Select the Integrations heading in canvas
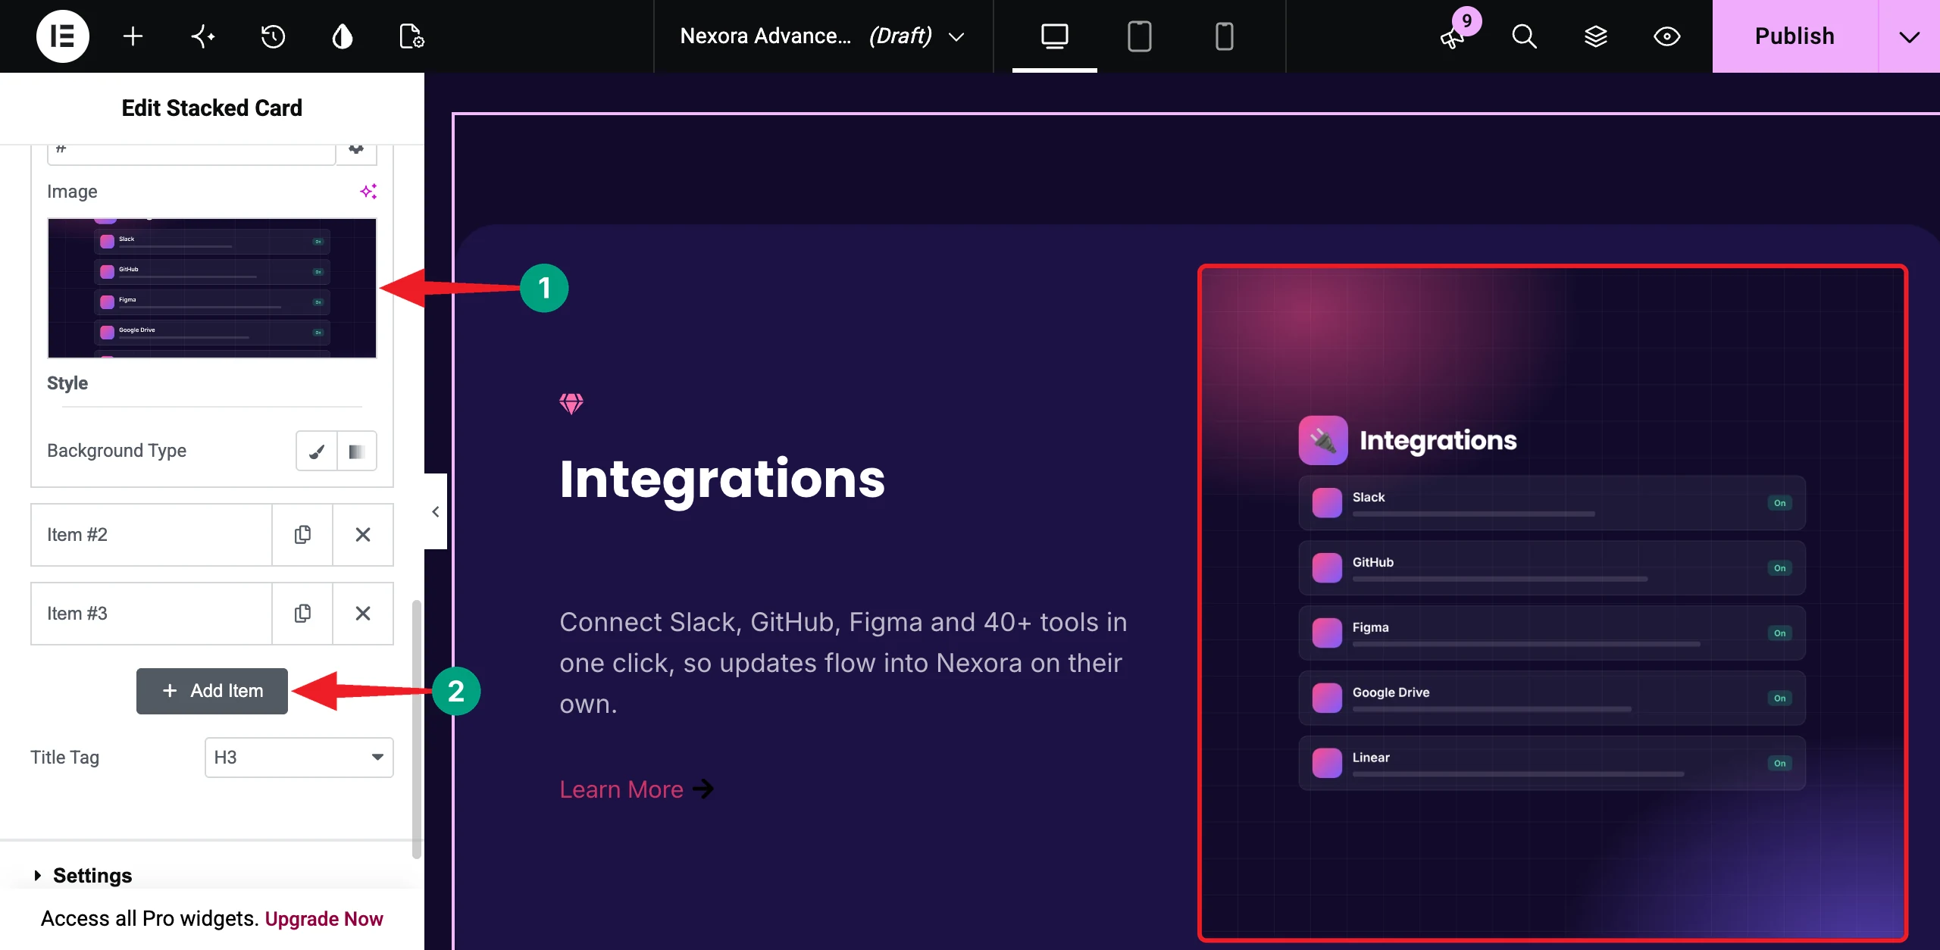Image resolution: width=1940 pixels, height=950 pixels. coord(722,479)
